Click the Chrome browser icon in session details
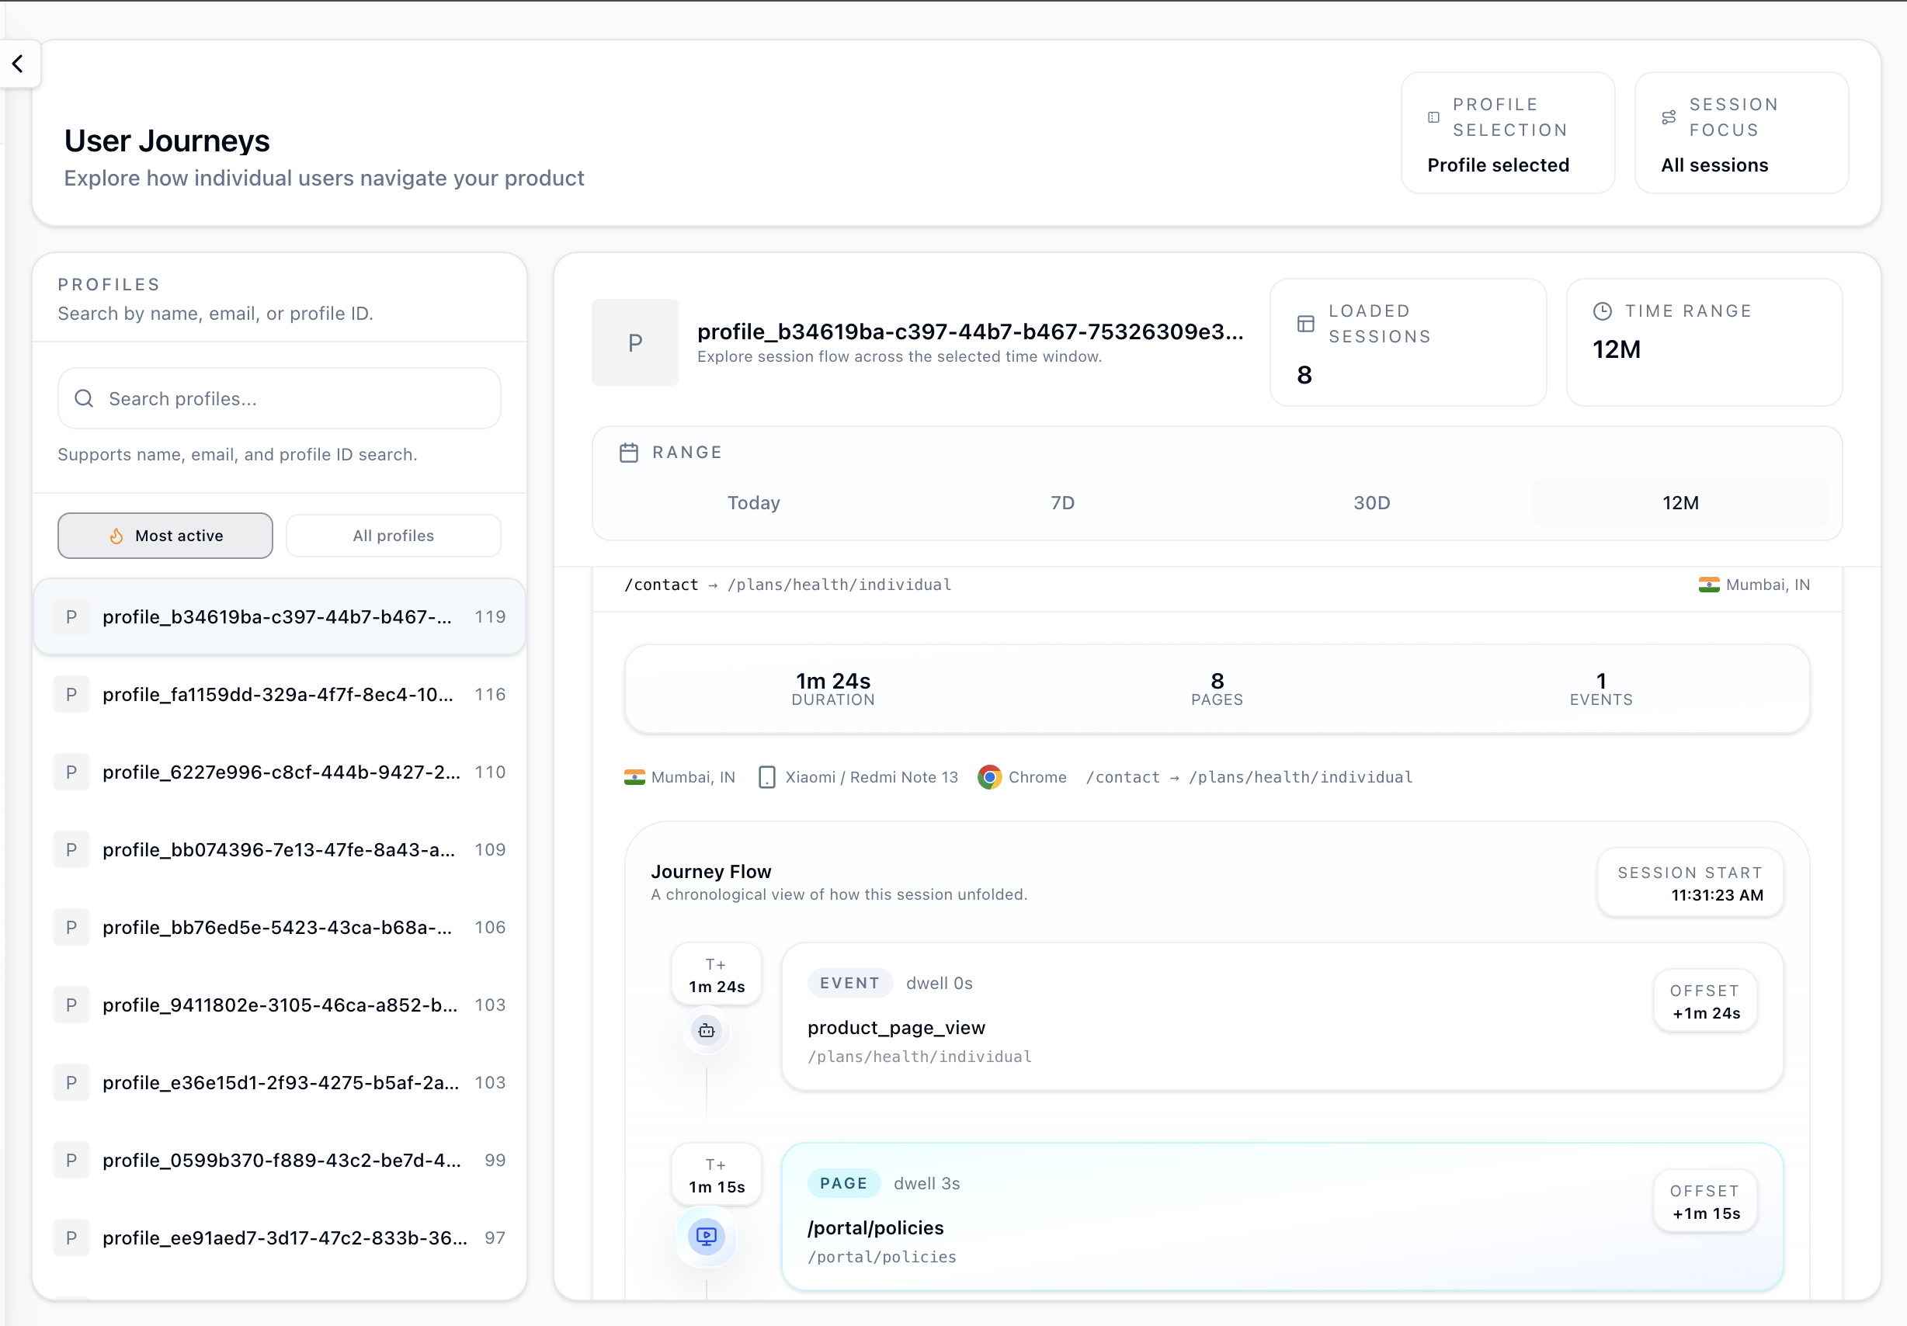 pos(990,777)
